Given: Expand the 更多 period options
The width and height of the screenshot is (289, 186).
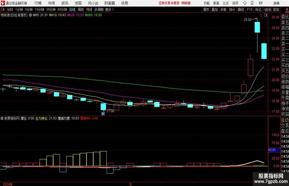Looking at the screenshot, I should coord(109,10).
